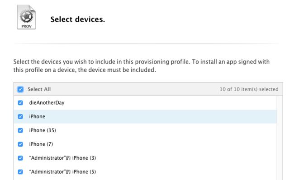The image size is (294, 180).
Task: Click the Select devices heading
Action: 78,19
